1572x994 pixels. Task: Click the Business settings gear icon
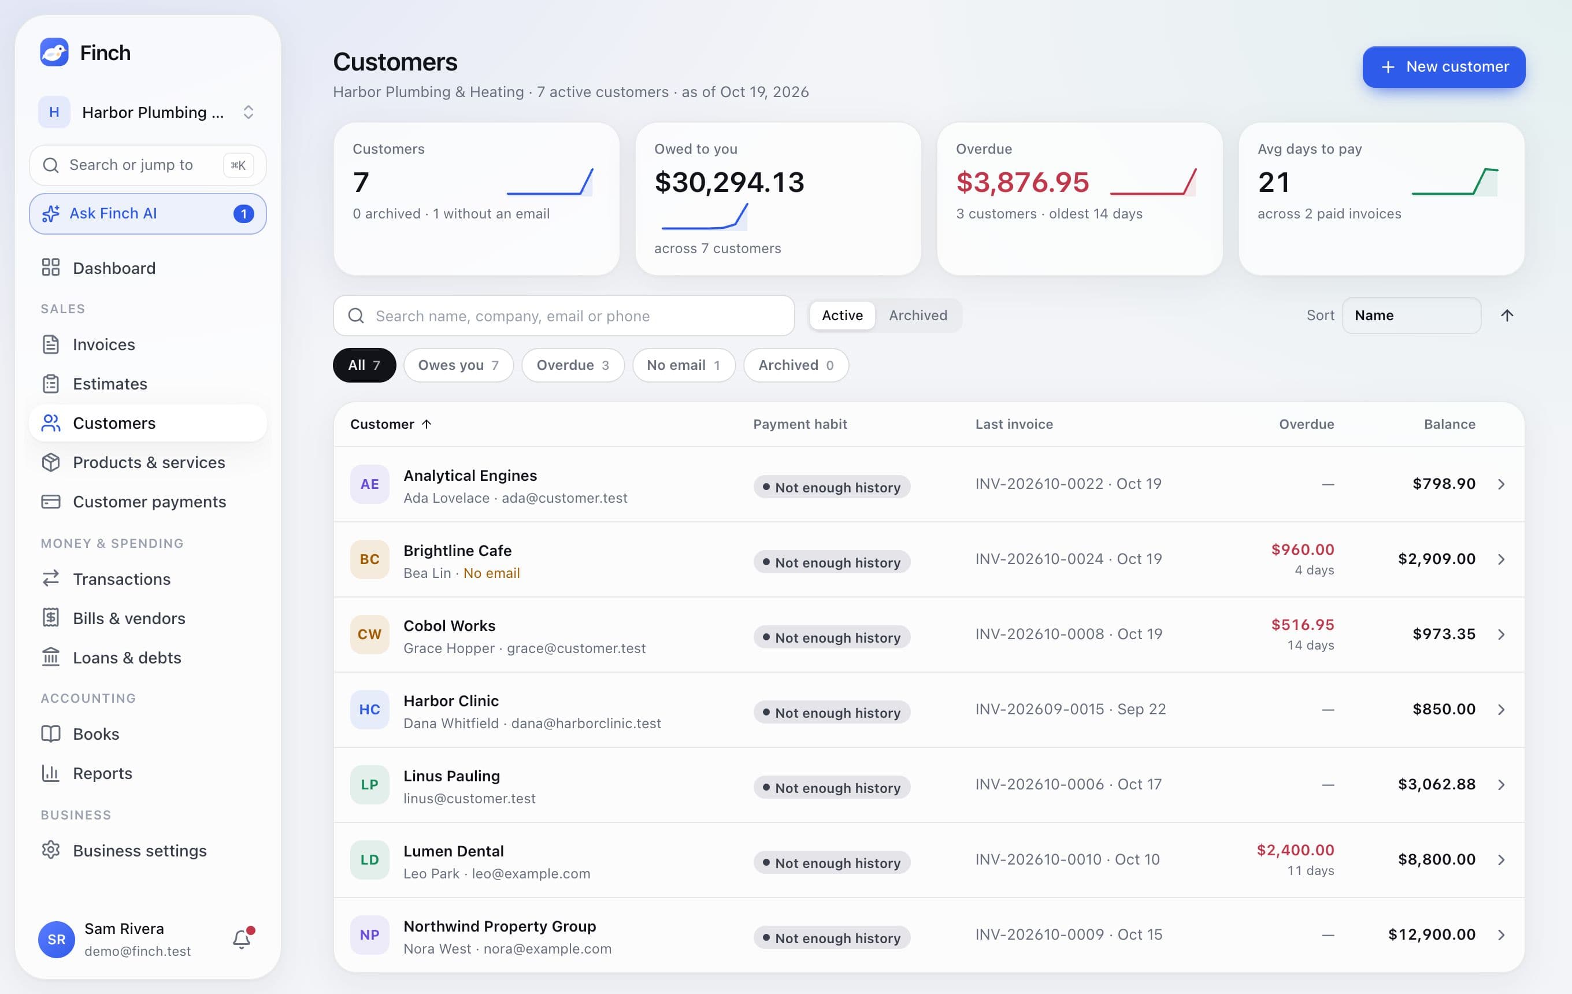click(51, 850)
